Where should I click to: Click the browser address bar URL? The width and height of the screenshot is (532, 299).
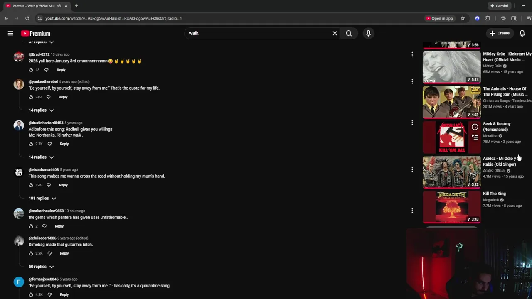[113, 18]
